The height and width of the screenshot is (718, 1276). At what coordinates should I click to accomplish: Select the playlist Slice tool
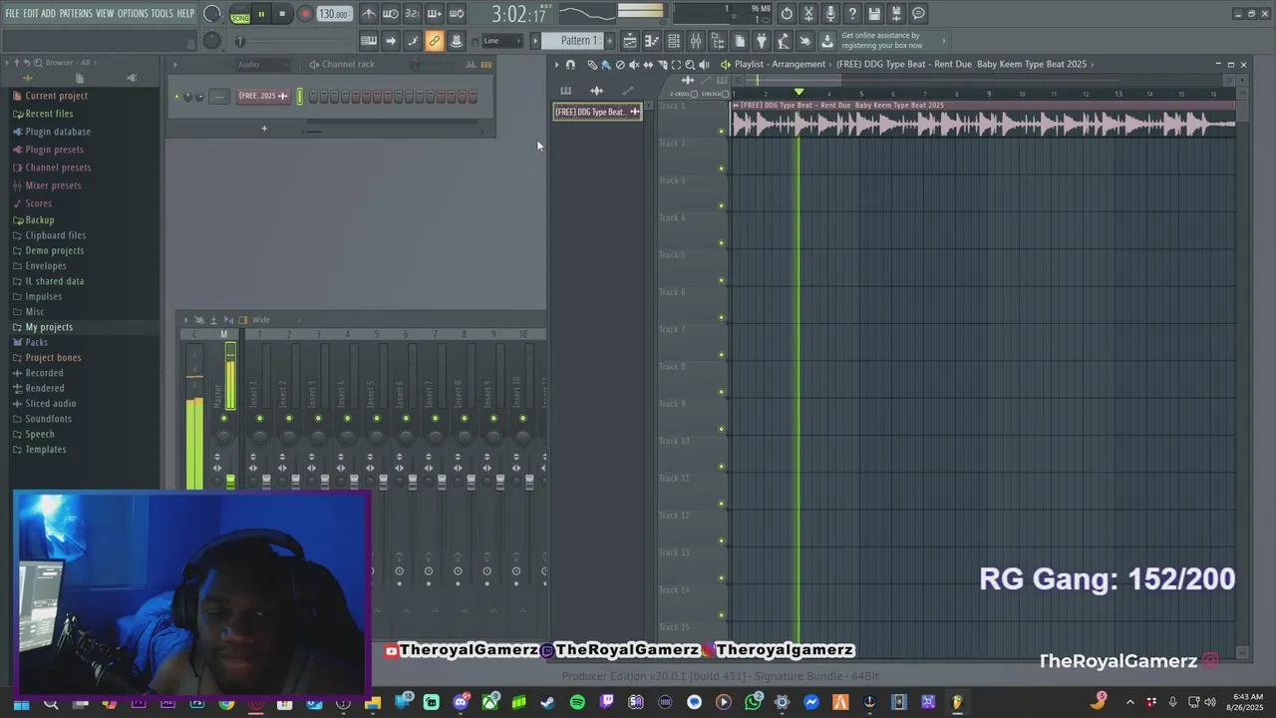[662, 65]
